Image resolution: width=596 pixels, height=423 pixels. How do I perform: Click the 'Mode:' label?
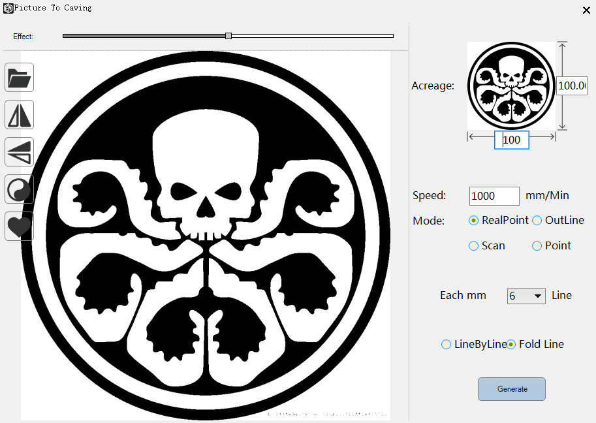click(428, 221)
